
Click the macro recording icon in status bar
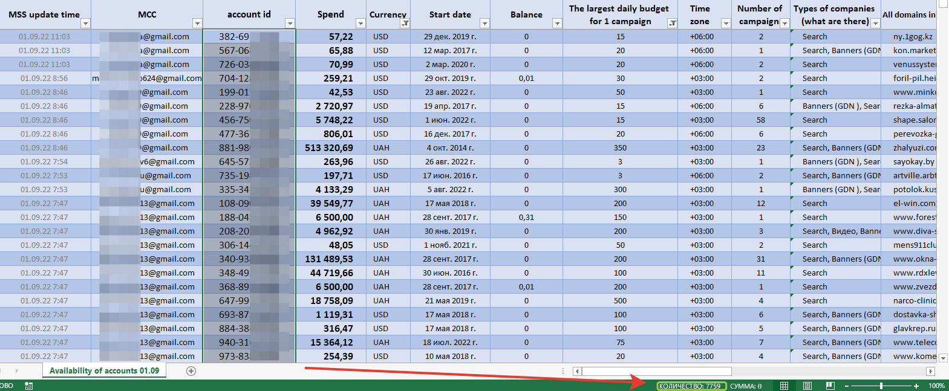pyautogui.click(x=28, y=386)
